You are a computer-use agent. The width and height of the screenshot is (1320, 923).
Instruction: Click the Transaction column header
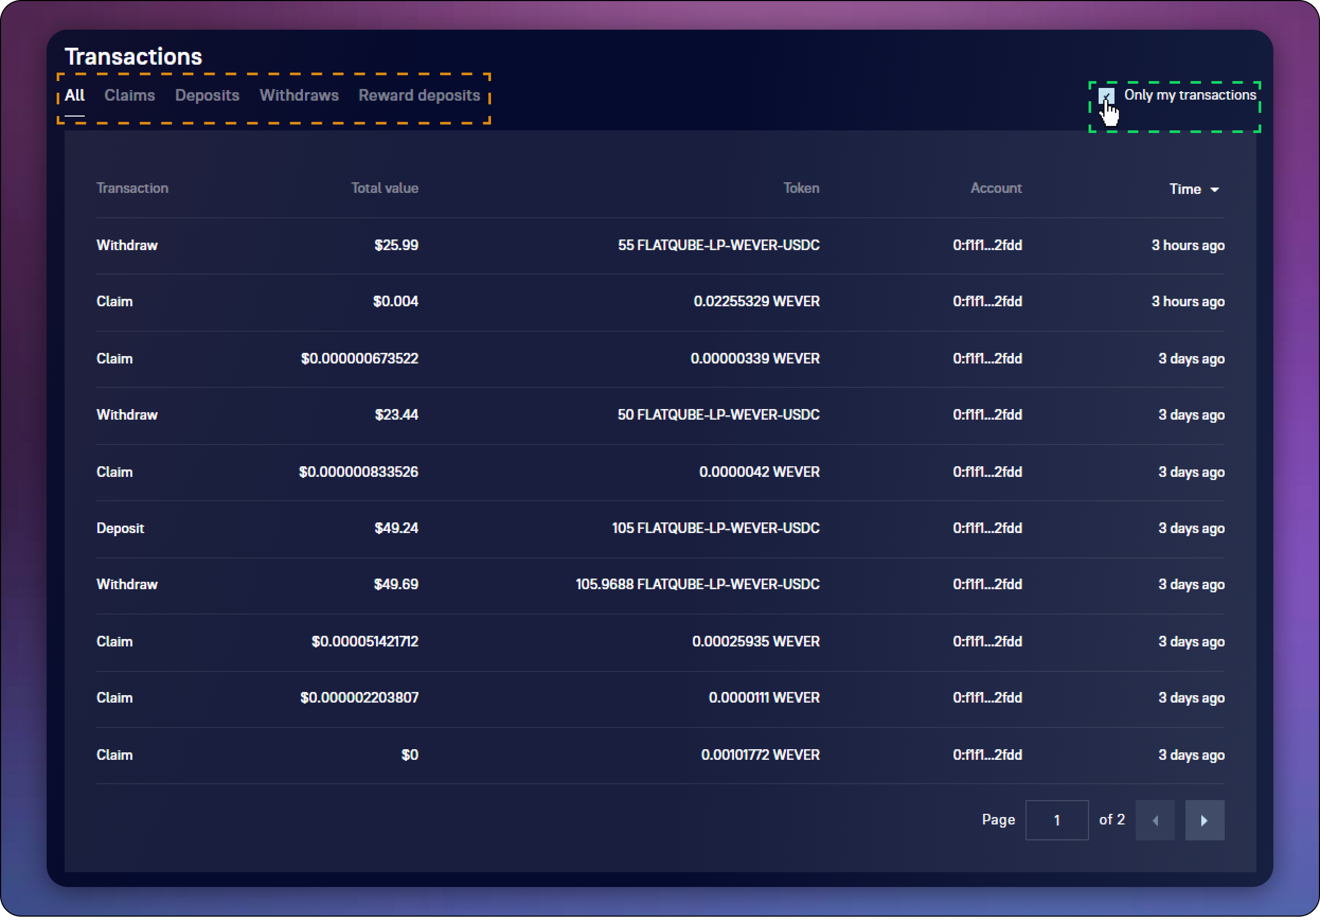[132, 188]
